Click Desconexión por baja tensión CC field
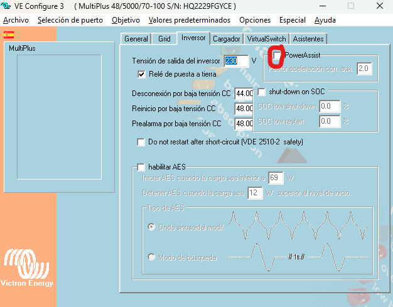Viewport: 393px width, 307px height. [244, 94]
